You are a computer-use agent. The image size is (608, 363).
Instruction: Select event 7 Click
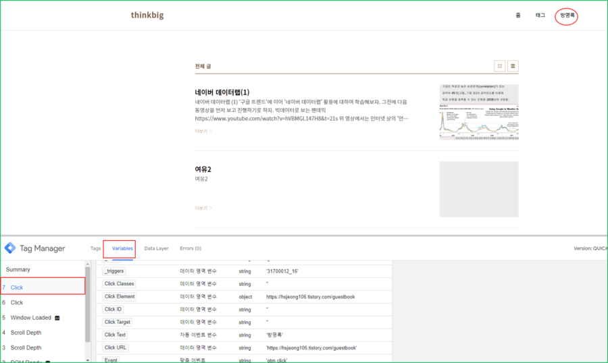pos(43,287)
